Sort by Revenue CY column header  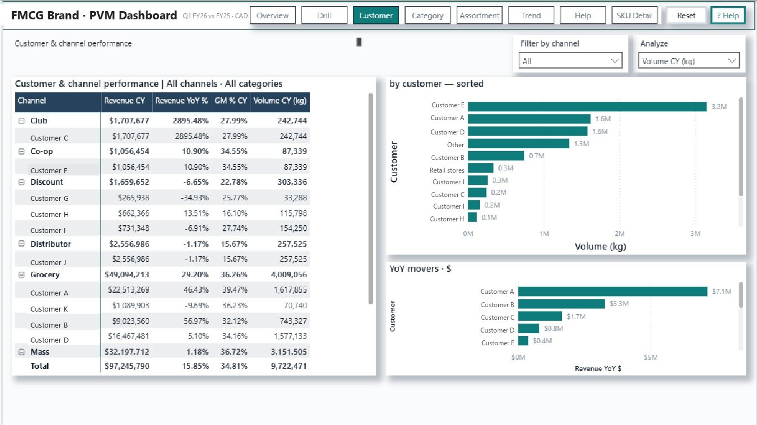pyautogui.click(x=126, y=101)
